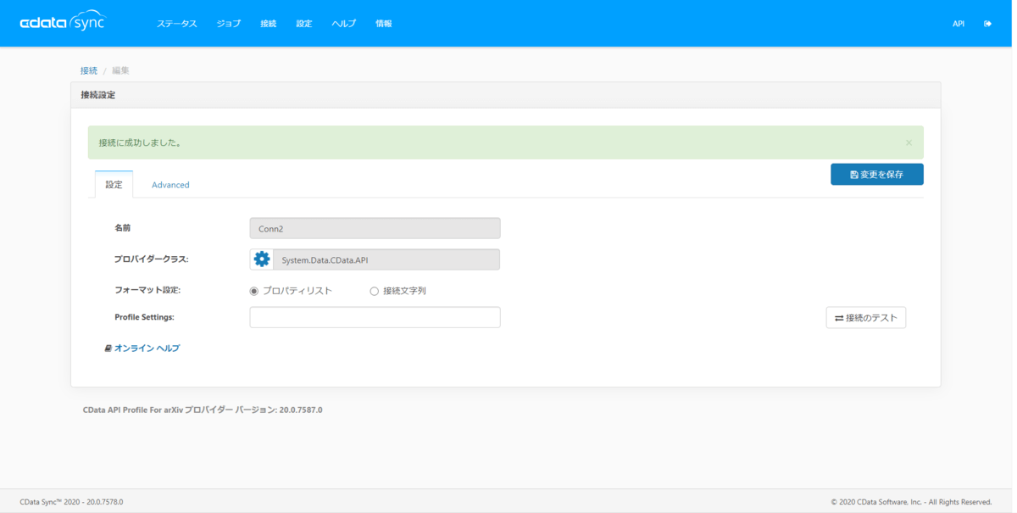Click the CData Sync logo
Viewport: 1017px width, 513px height.
[x=62, y=22]
